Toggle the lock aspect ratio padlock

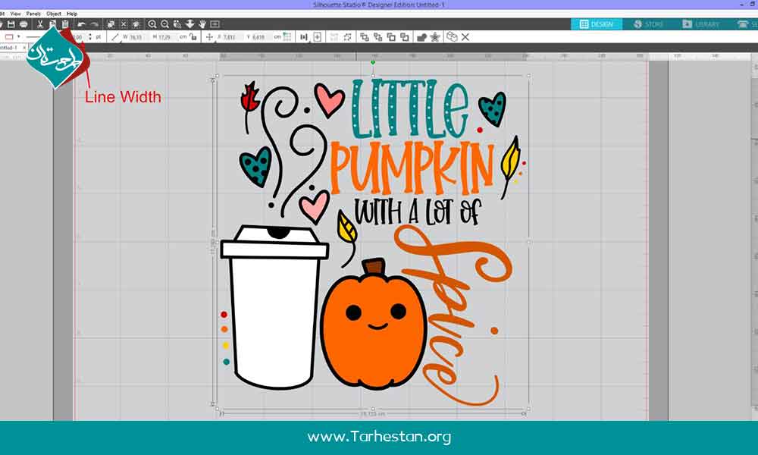[193, 36]
